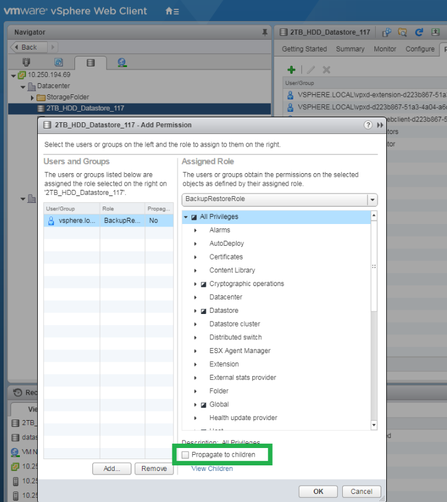Viewport: 447px width, 502px height.
Task: Open the BackupRestoreRole role dropdown
Action: (372, 200)
